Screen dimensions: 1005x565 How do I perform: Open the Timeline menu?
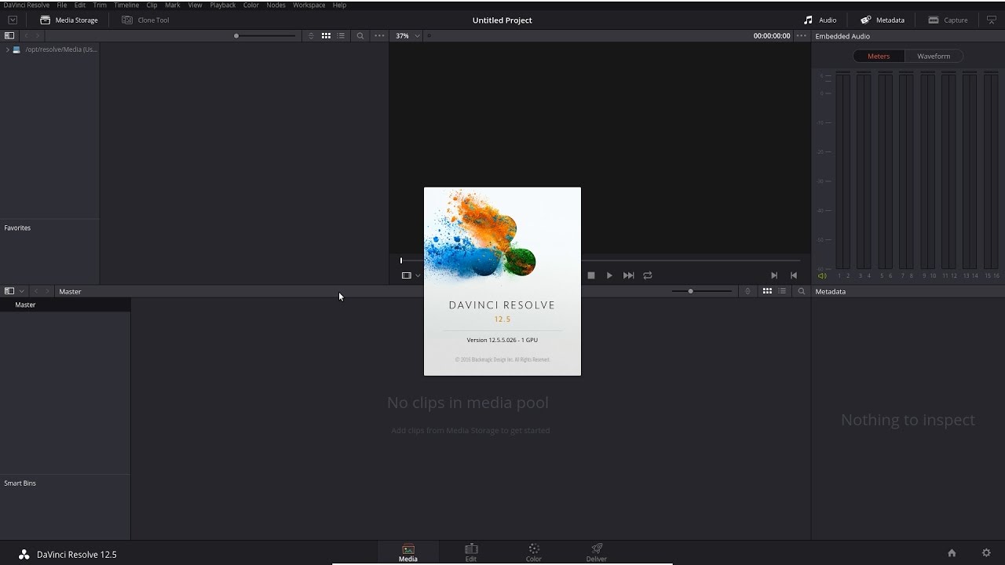[126, 5]
